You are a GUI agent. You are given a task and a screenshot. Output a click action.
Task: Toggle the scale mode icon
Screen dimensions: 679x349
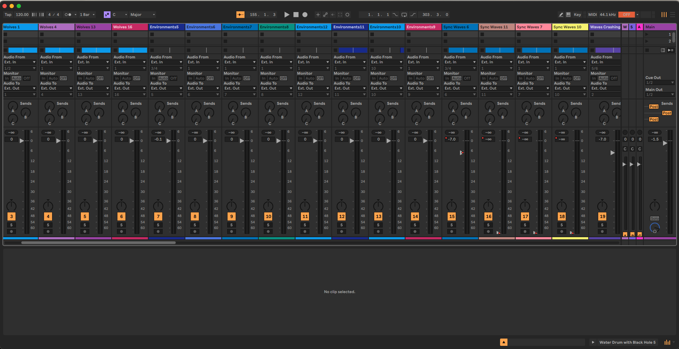tap(107, 15)
